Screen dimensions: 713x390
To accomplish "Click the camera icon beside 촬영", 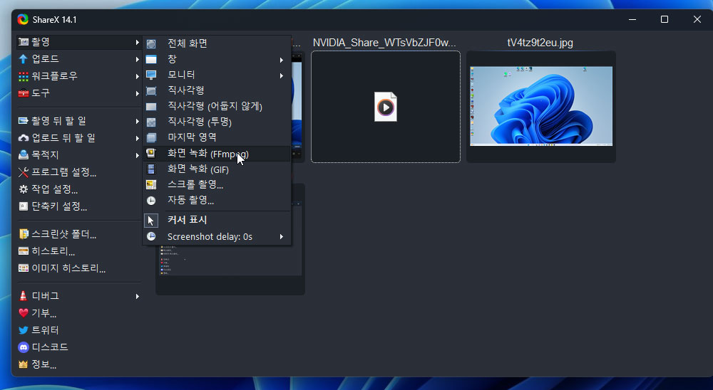I will pos(24,42).
